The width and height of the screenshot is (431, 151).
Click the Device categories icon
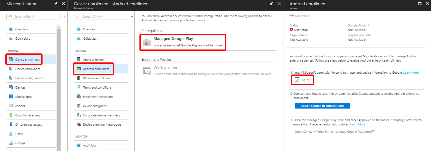click(x=78, y=106)
